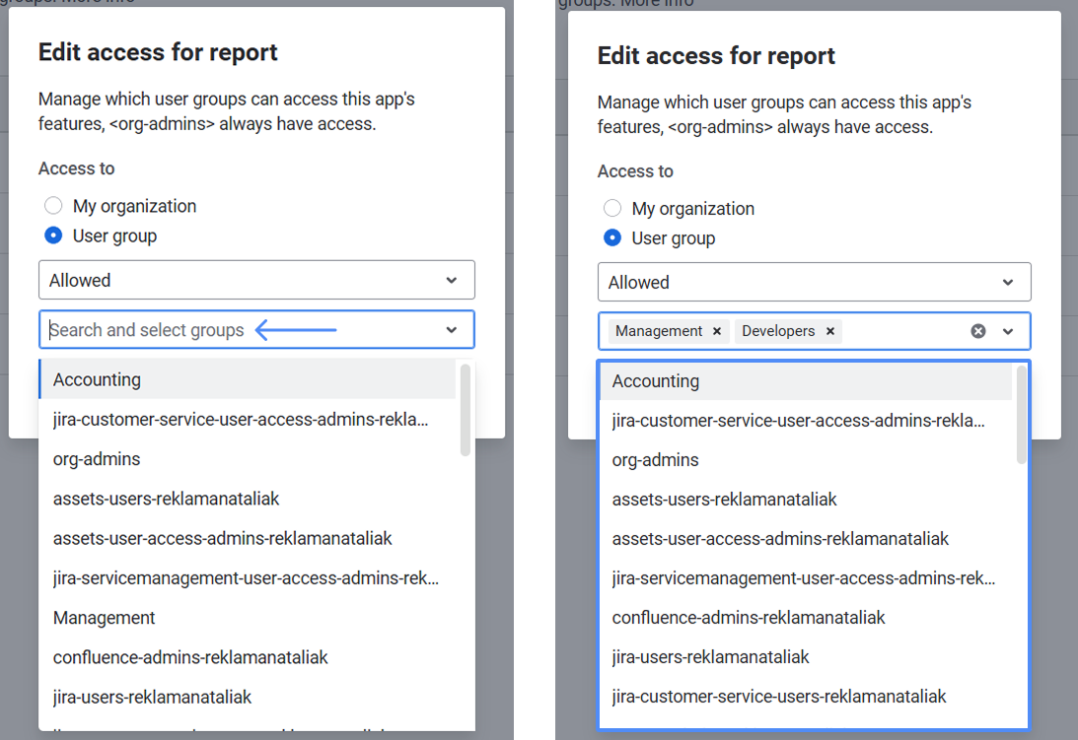Select My organization radio in right dialog
This screenshot has width=1078, height=740.
612,209
